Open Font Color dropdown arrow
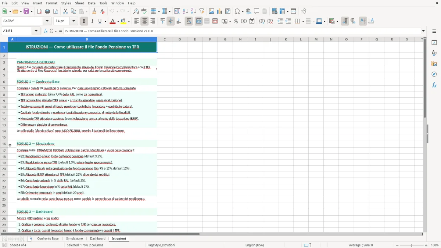The height and width of the screenshot is (248, 441). click(118, 21)
